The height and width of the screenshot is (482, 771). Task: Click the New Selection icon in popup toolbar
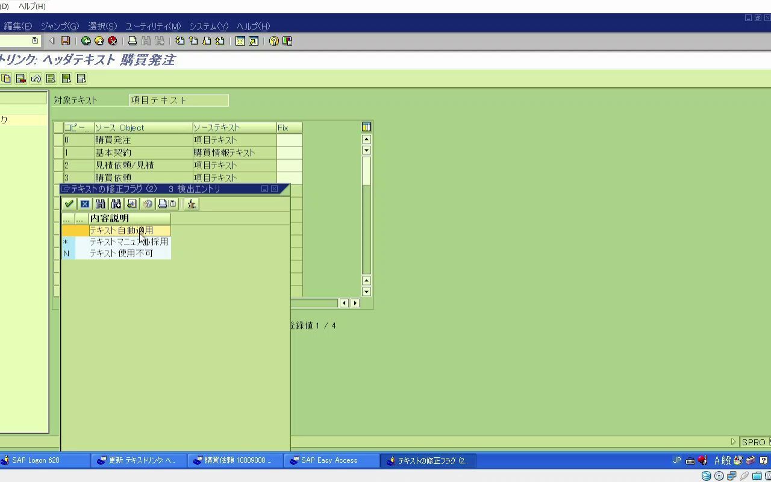(x=132, y=204)
